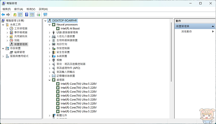Click the Back arrow toolbar icon
Screen dimensions: 216x124
(3, 15)
